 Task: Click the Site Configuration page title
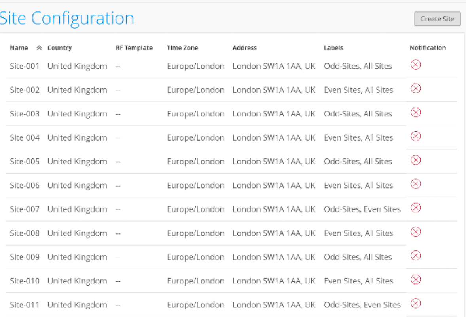pyautogui.click(x=66, y=19)
